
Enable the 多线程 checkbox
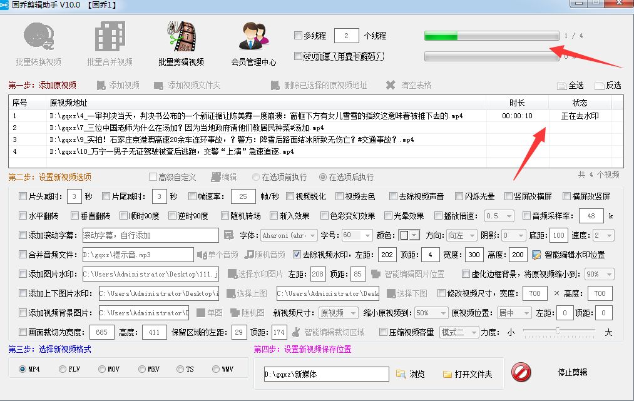click(298, 36)
